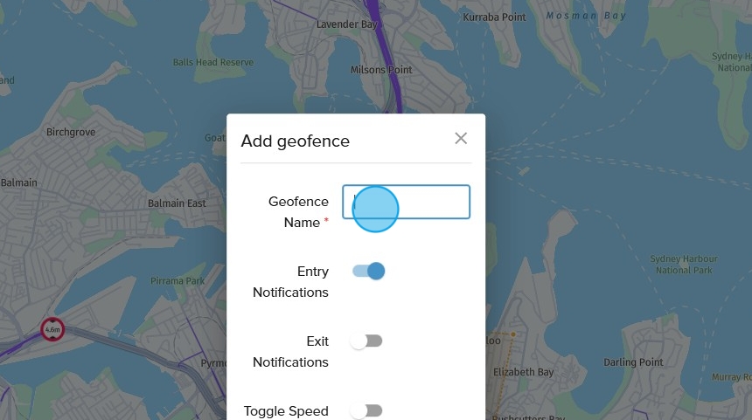Image resolution: width=752 pixels, height=420 pixels.
Task: Click the Elizabeth Bay map label
Action: click(523, 372)
